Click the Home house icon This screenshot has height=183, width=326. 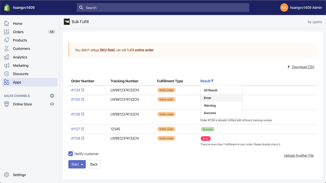[7, 23]
